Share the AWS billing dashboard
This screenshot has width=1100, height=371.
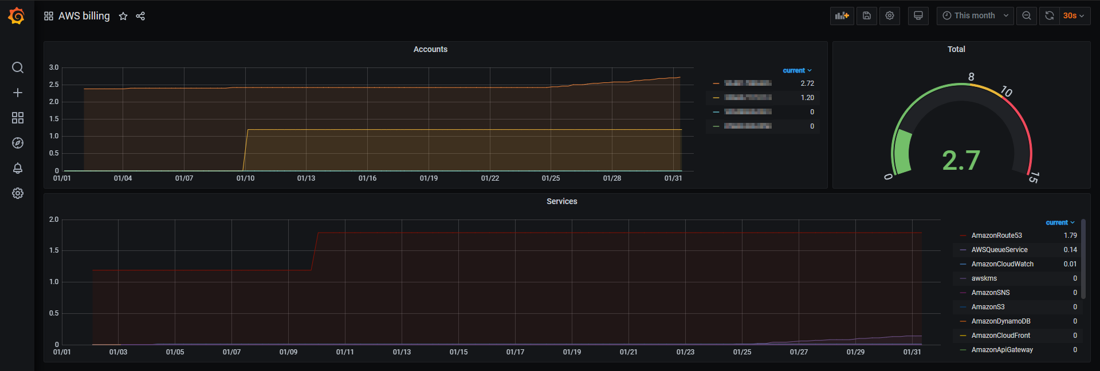(x=140, y=16)
